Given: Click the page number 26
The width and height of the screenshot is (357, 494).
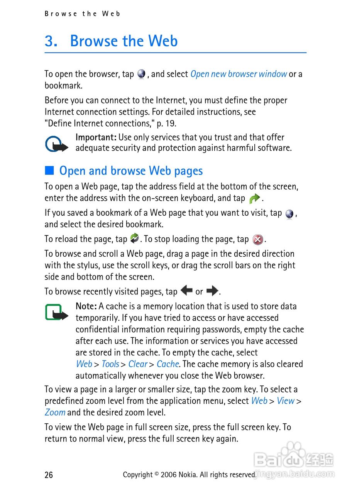Looking at the screenshot, I should (49, 475).
